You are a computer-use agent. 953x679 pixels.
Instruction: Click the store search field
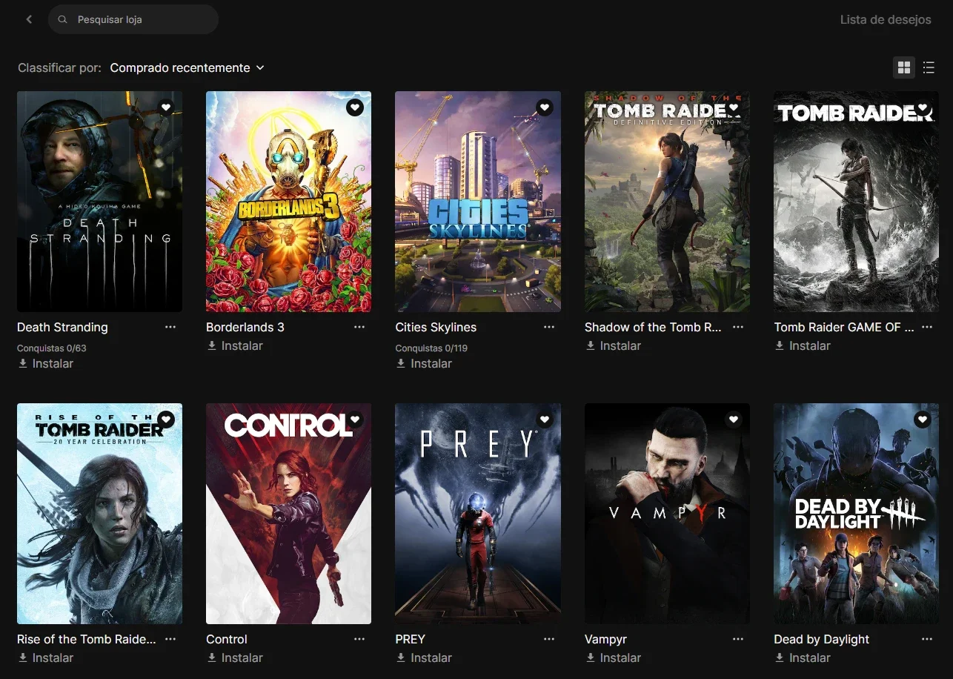tap(133, 19)
